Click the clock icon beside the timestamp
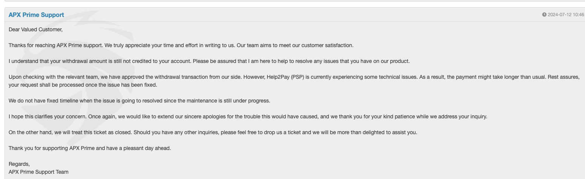 coord(544,15)
